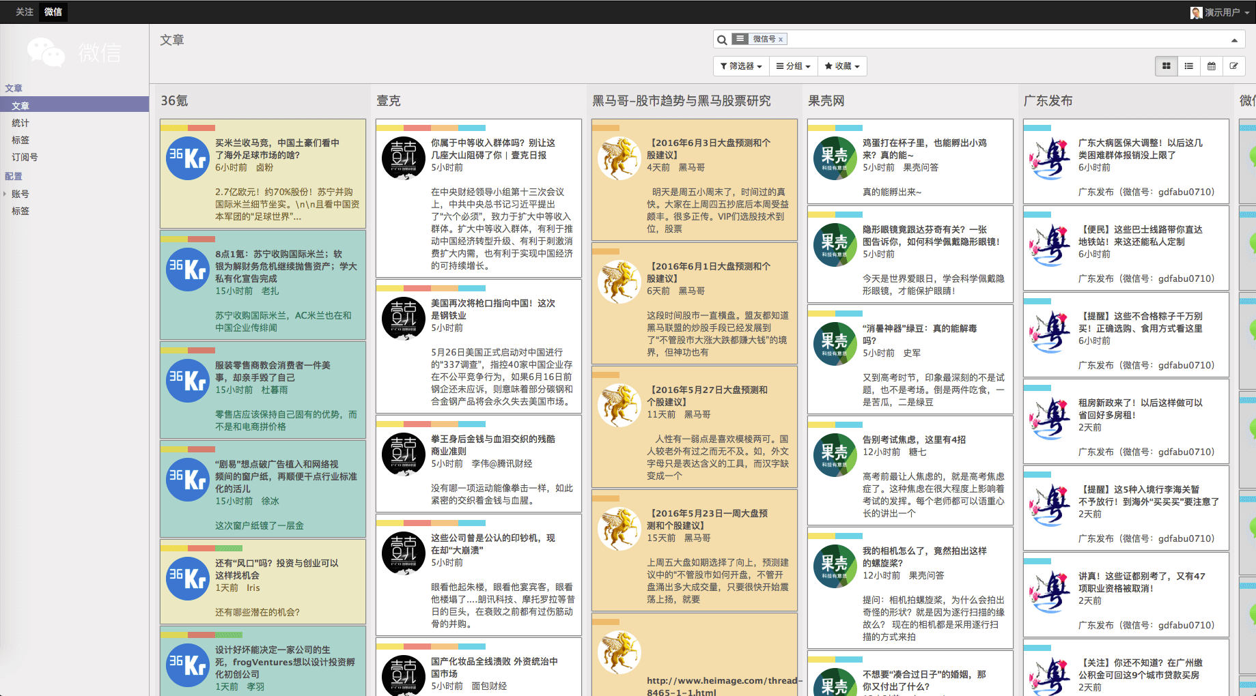Open 标签 under the 配置 section

[x=20, y=211]
